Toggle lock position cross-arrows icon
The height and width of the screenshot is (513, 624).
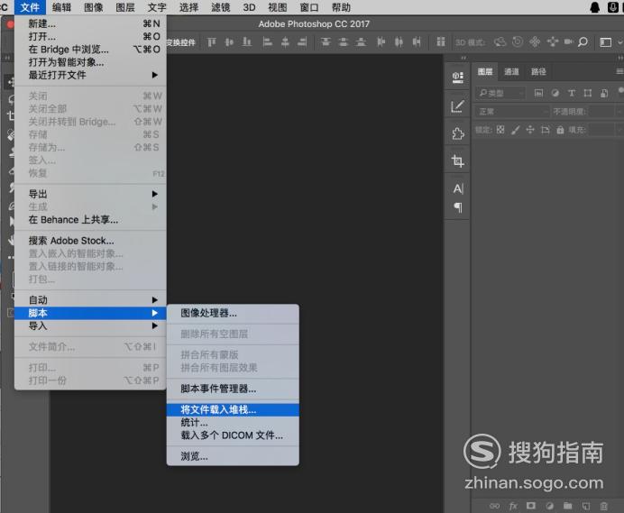530,130
